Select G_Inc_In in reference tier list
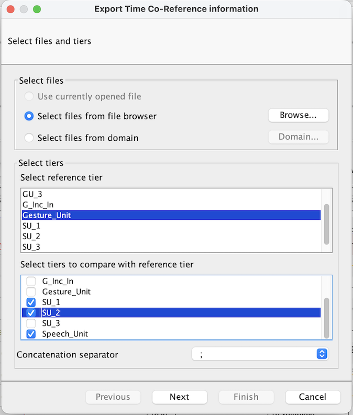 [38, 205]
